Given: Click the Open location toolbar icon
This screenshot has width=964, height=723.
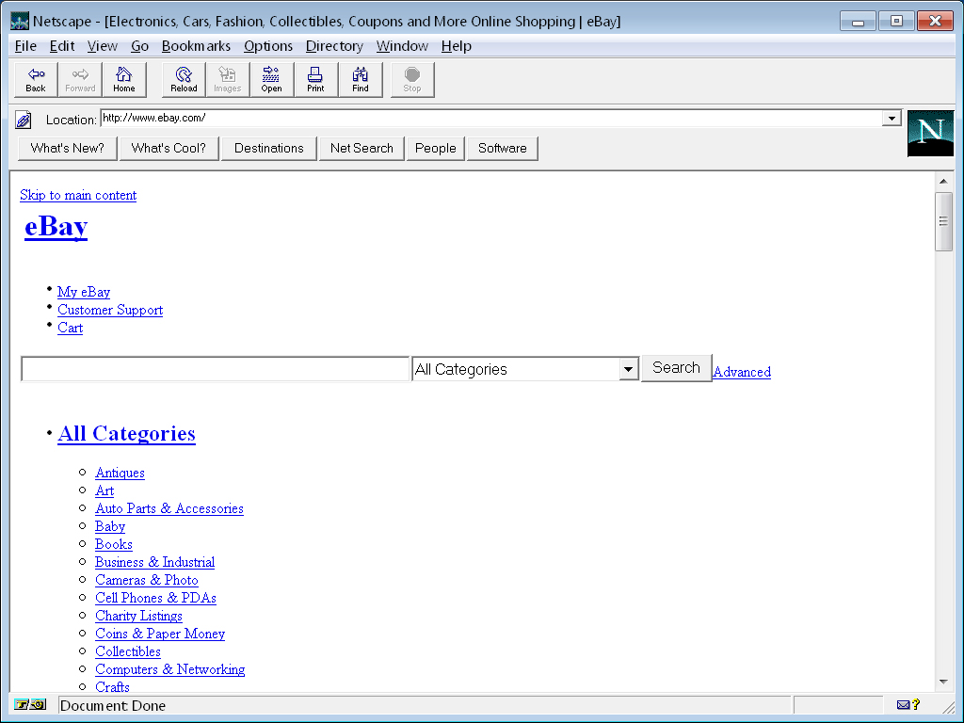Looking at the screenshot, I should coord(271,80).
